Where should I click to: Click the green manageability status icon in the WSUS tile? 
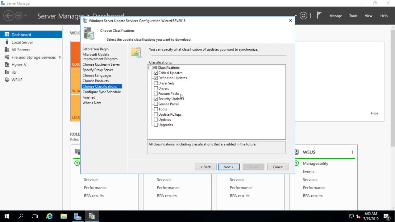[297, 163]
